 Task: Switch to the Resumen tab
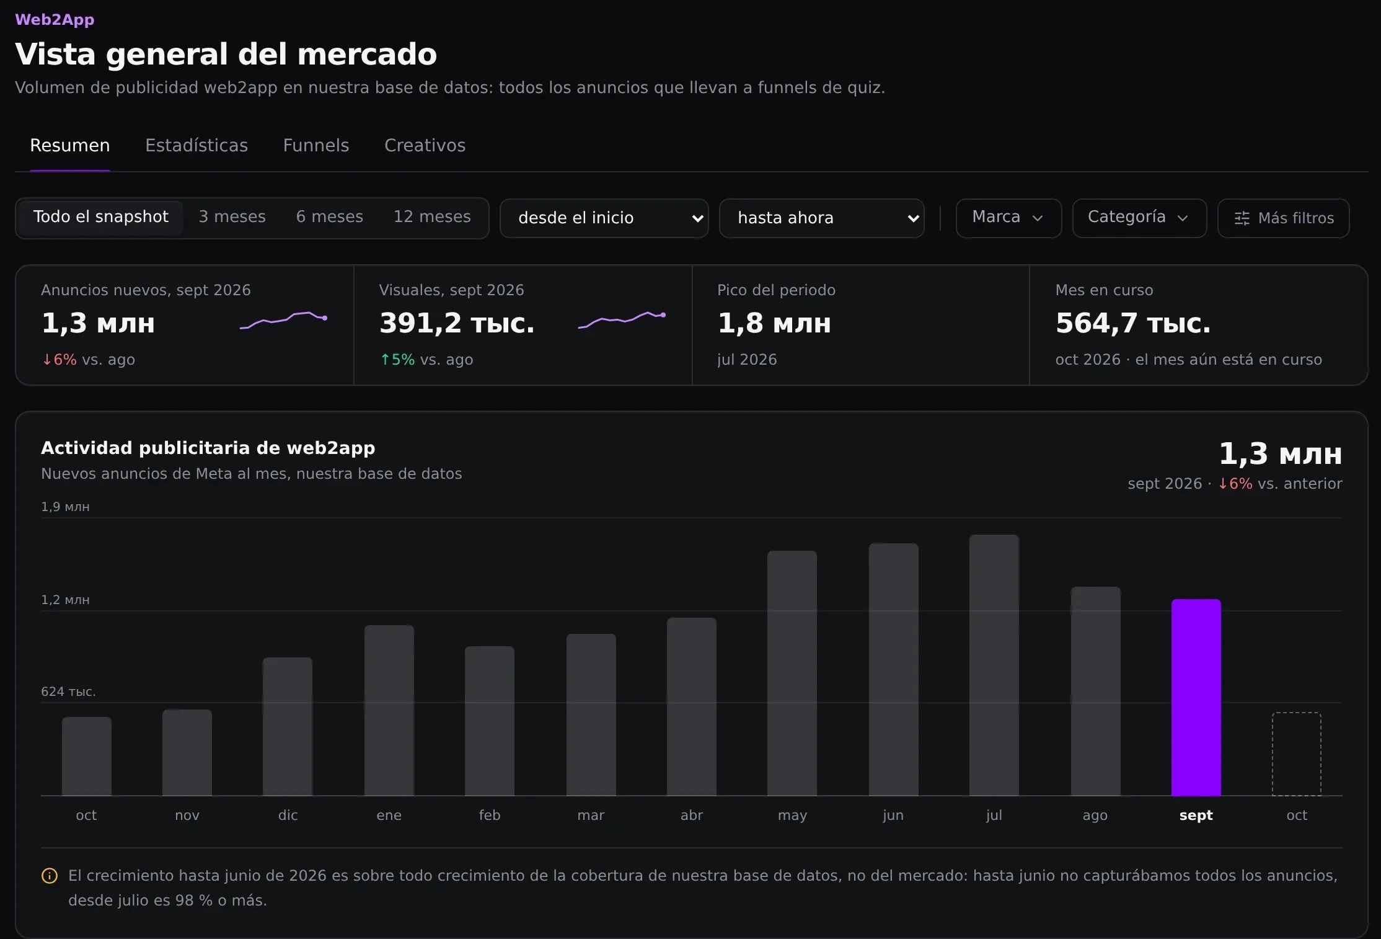point(70,146)
